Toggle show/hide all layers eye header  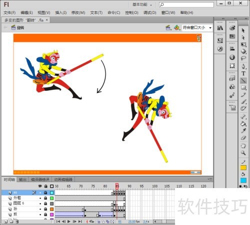(40, 186)
